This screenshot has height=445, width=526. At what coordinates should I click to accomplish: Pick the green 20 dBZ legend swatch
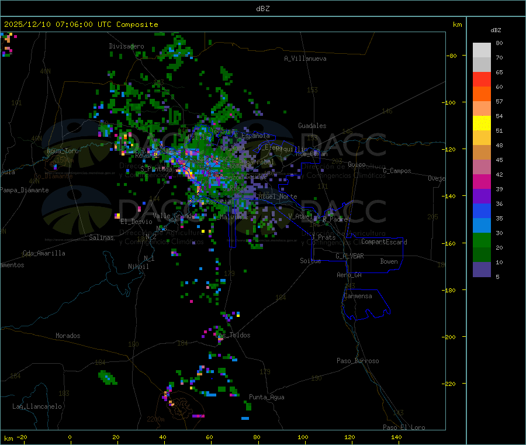[x=482, y=240]
